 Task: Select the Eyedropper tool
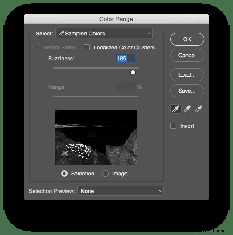[176, 109]
